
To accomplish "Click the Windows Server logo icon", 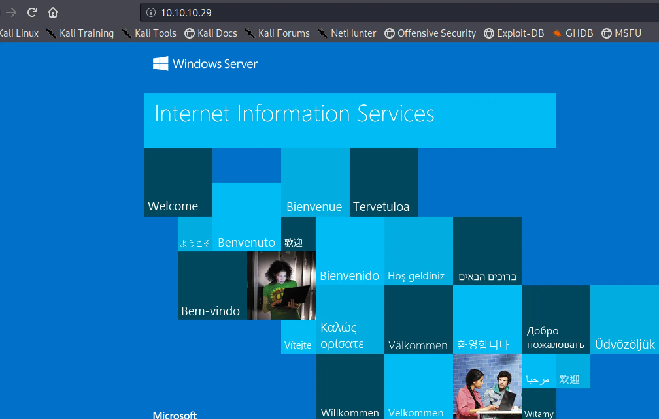I will [x=161, y=64].
